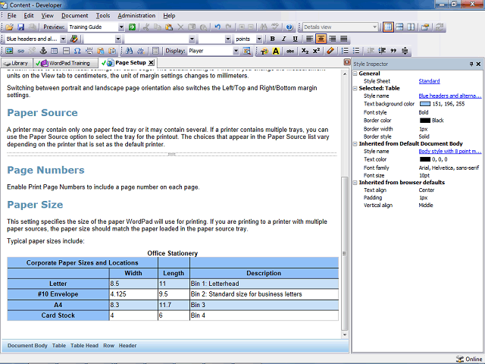The height and width of the screenshot is (364, 485).
Task: Insert a table using the grid icon
Action: [x=54, y=51]
